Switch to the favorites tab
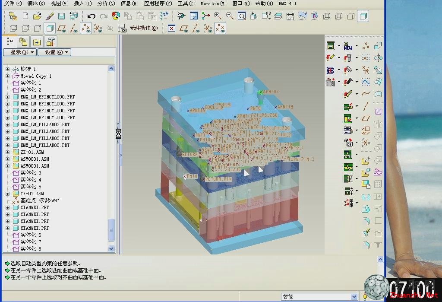The width and height of the screenshot is (442, 302). 37,42
